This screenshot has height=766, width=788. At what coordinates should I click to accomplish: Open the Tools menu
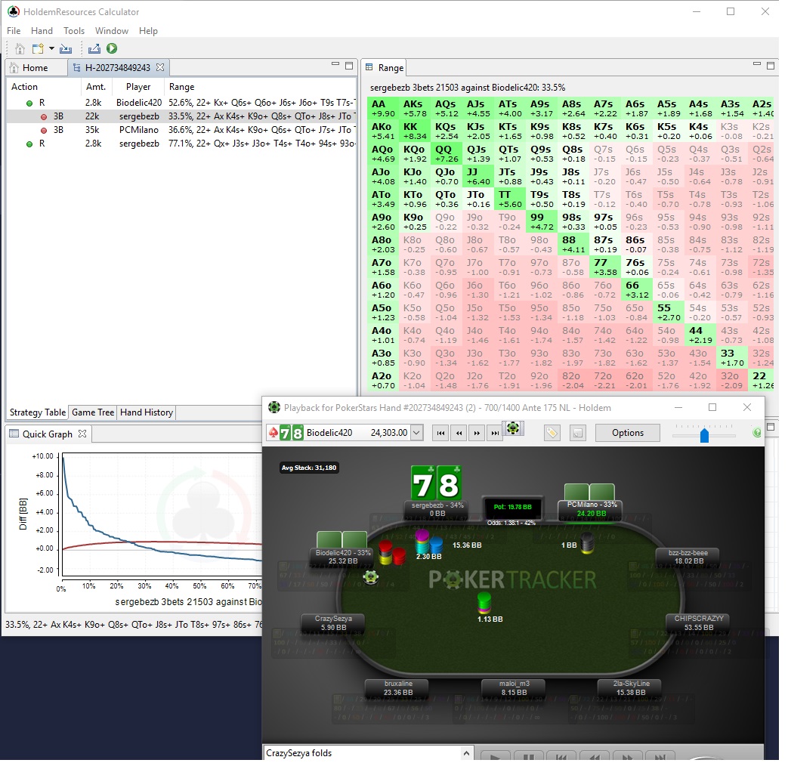tap(74, 31)
